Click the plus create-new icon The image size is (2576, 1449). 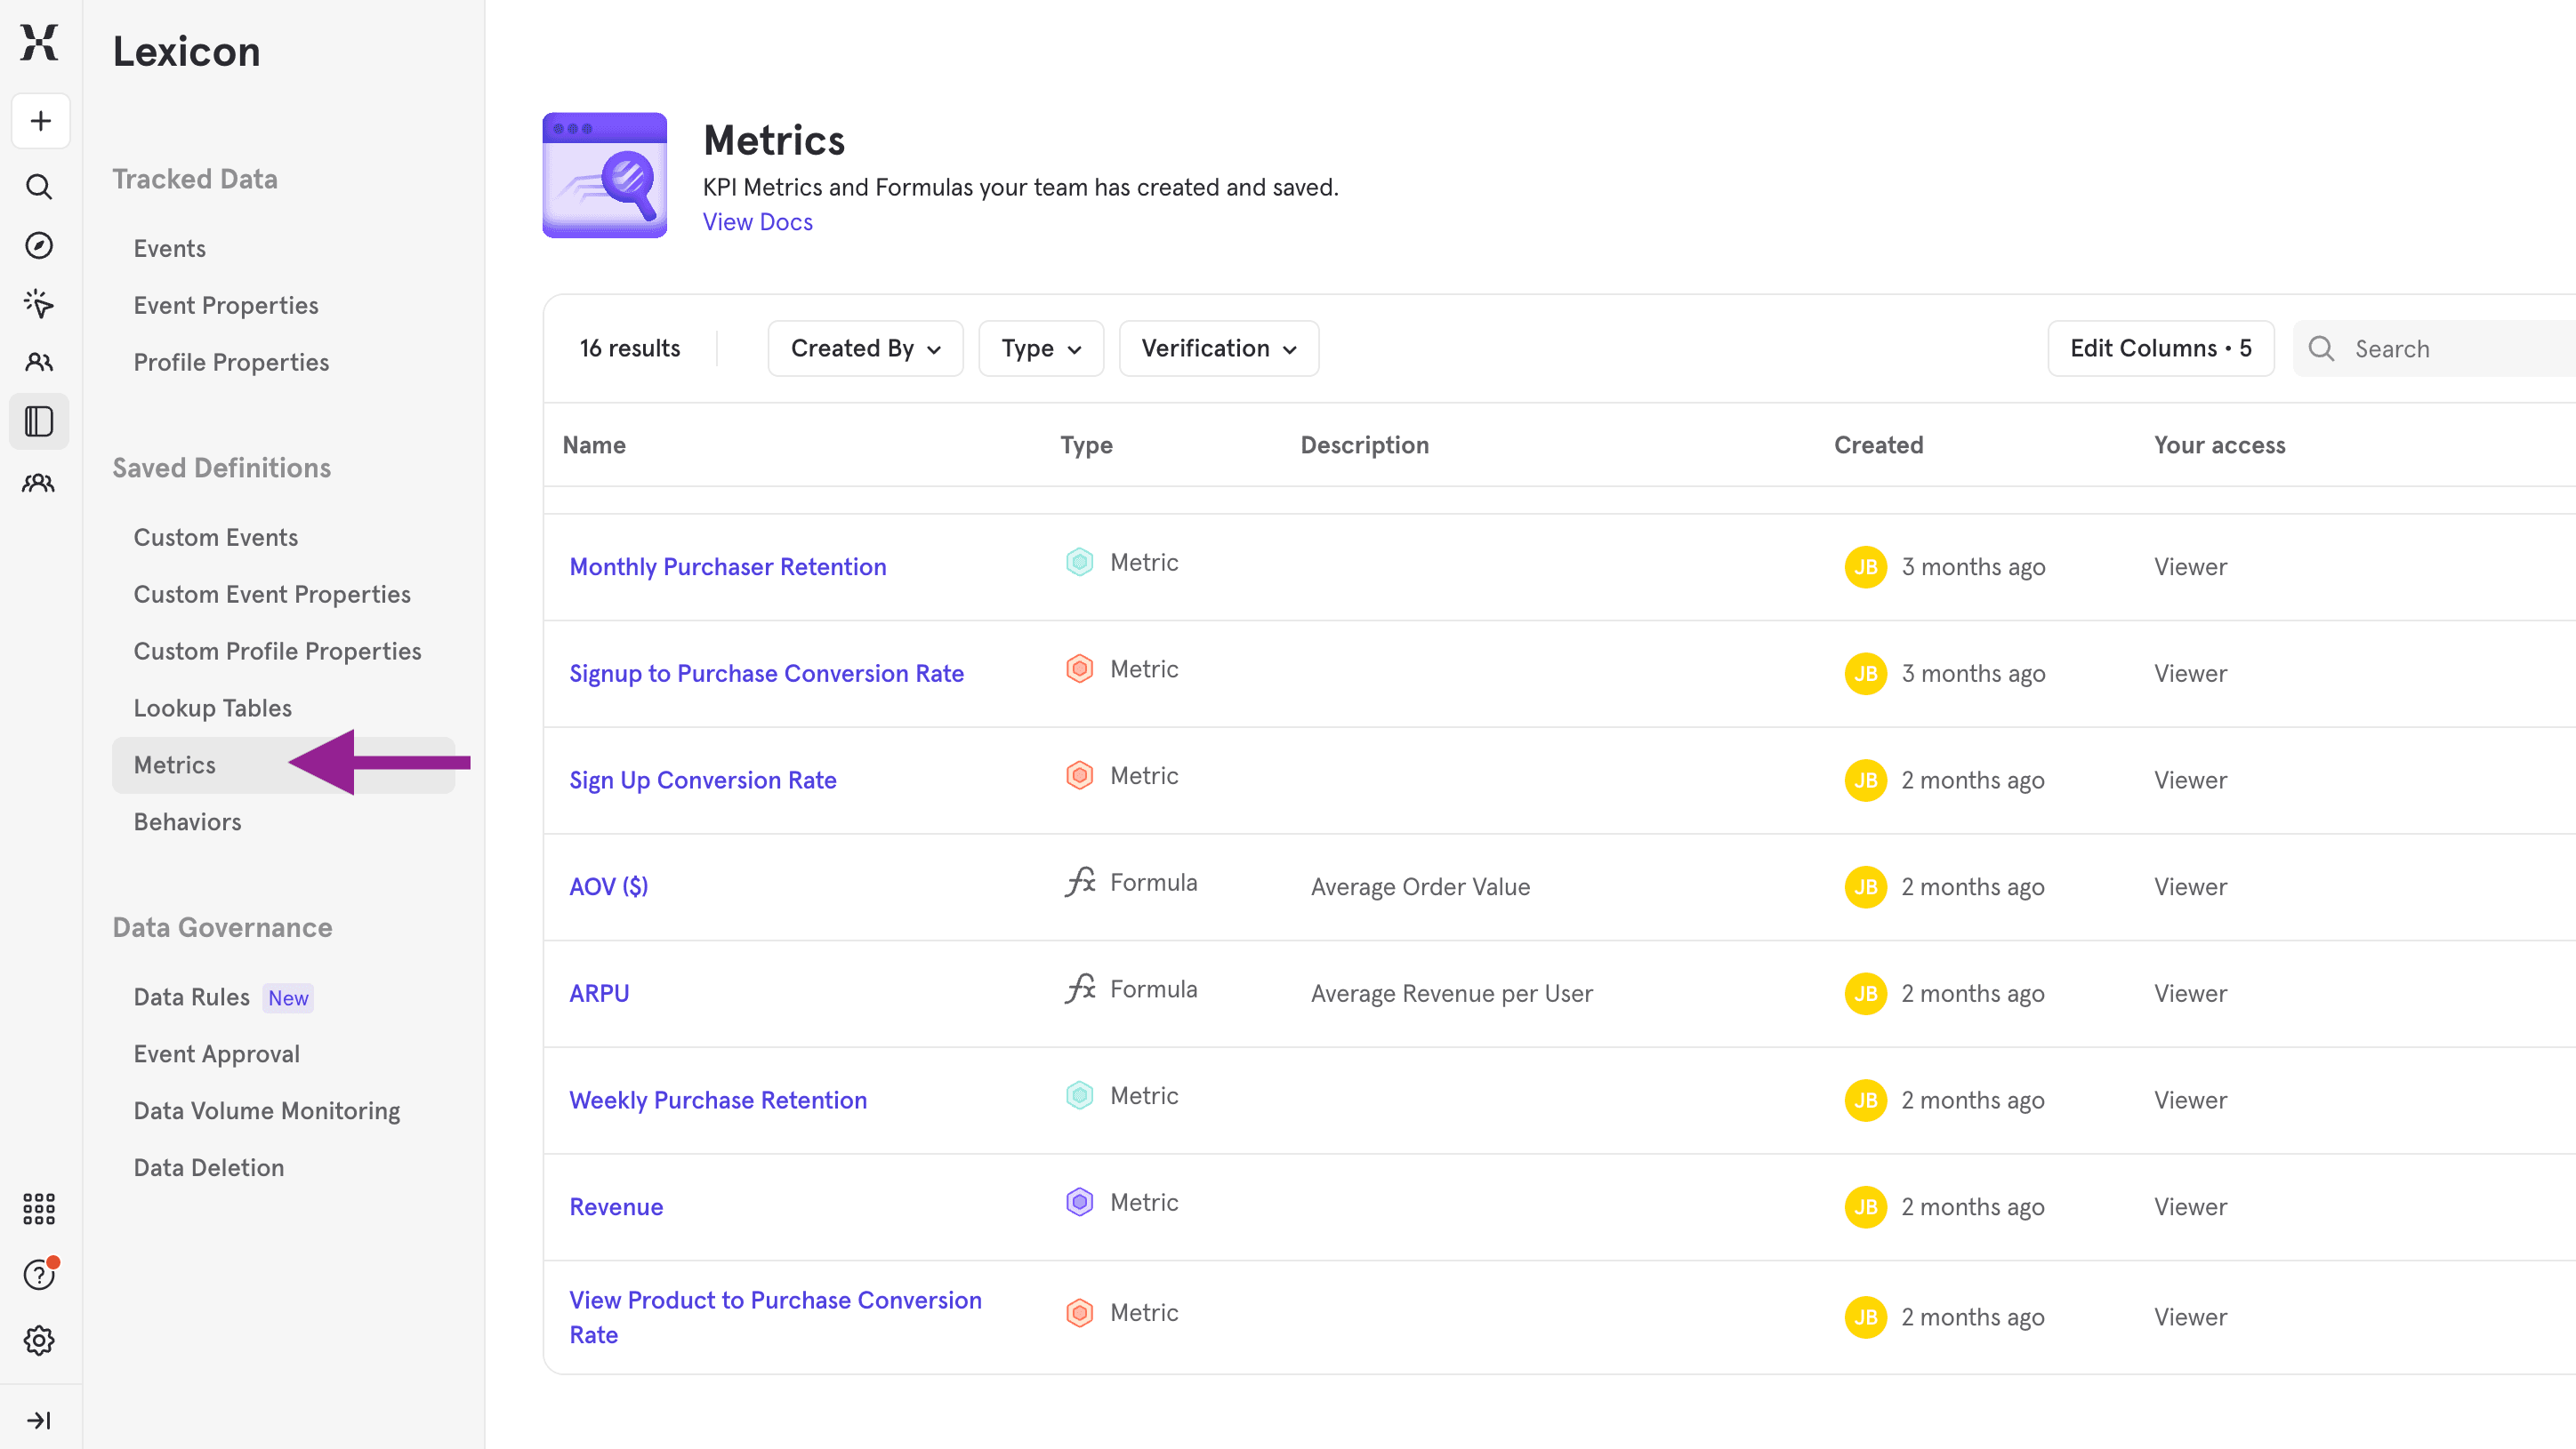point(40,121)
